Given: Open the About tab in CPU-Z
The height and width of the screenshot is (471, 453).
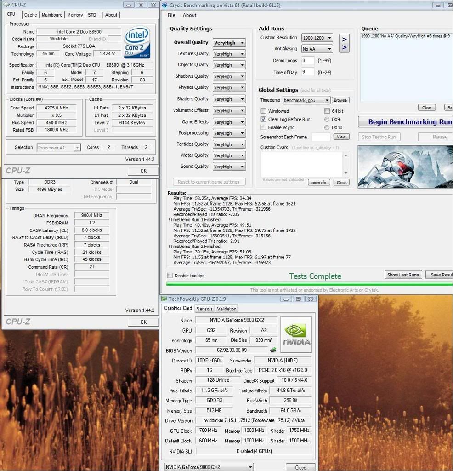Looking at the screenshot, I should pos(111,15).
